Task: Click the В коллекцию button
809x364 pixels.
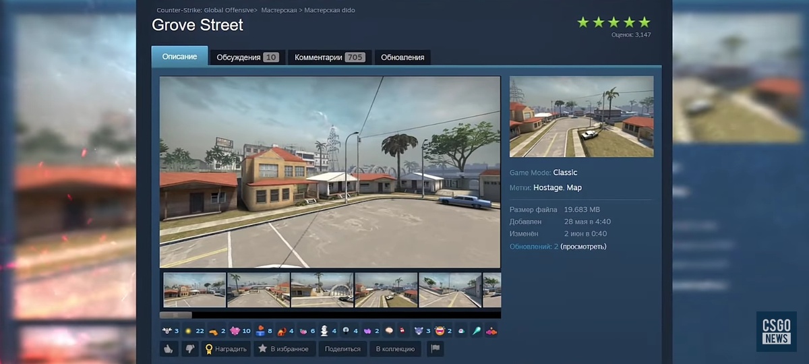Action: [x=396, y=348]
